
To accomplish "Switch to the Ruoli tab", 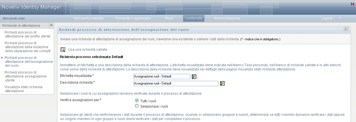I will click(x=169, y=18).
